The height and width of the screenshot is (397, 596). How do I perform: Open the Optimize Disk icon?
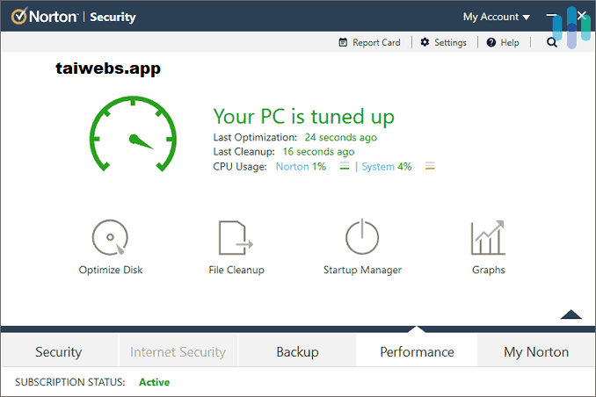click(110, 237)
